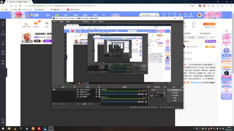Viewport: 234px width, 131px height.
Task: Toggle the orange 直播开关 switch on the Douyu page
Action: [x=36, y=23]
